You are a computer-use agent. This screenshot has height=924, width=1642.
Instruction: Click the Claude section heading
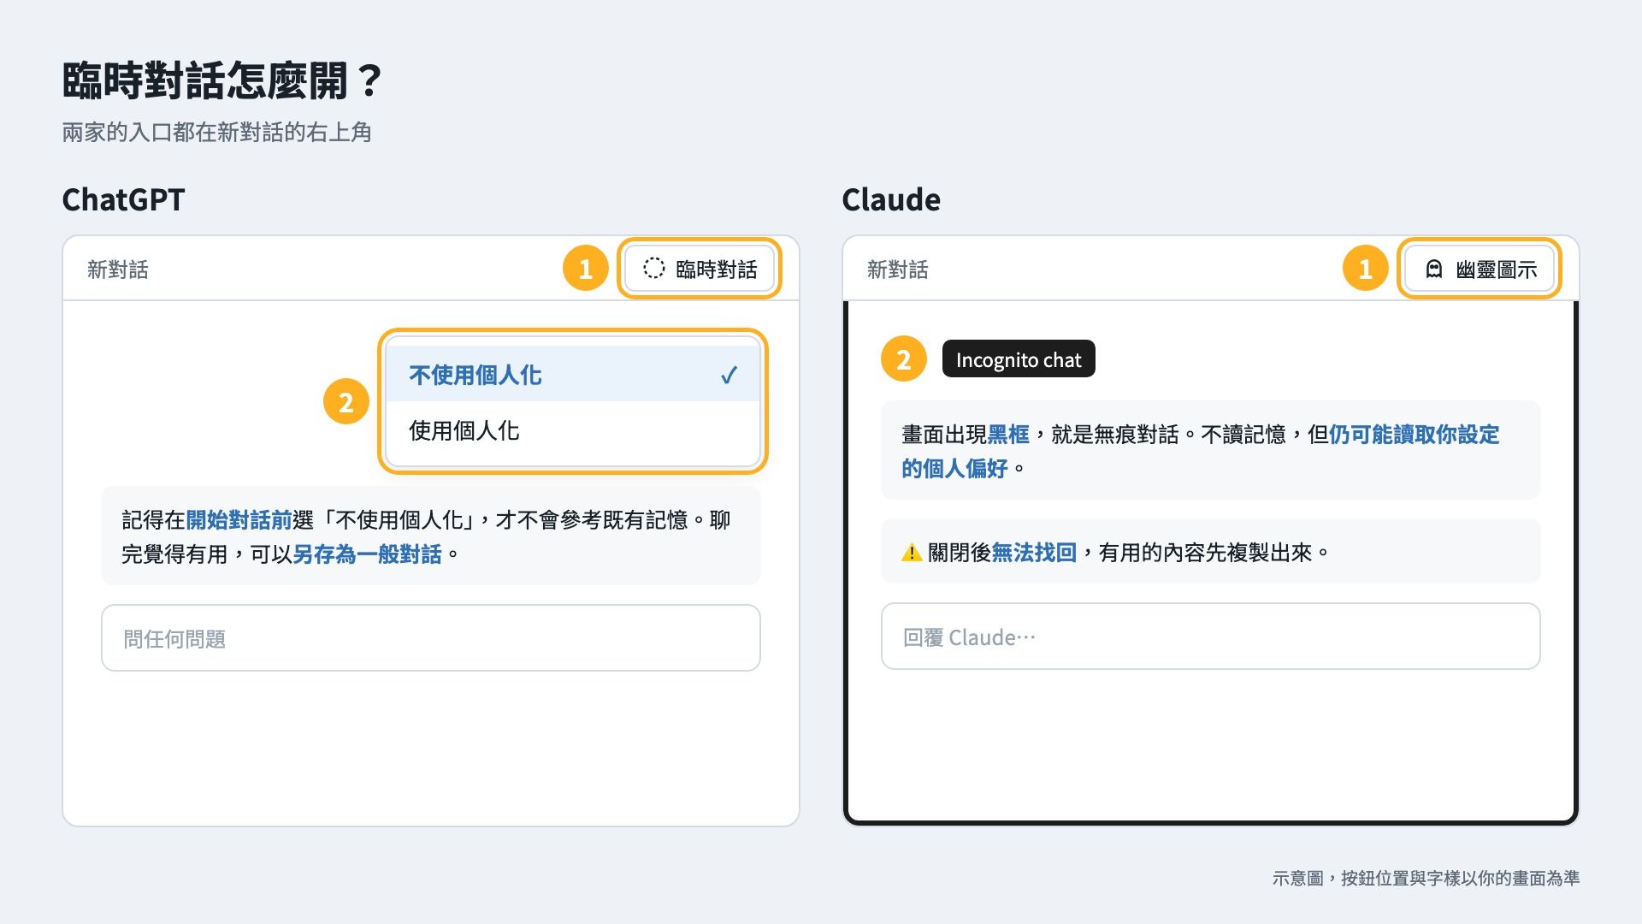point(891,199)
